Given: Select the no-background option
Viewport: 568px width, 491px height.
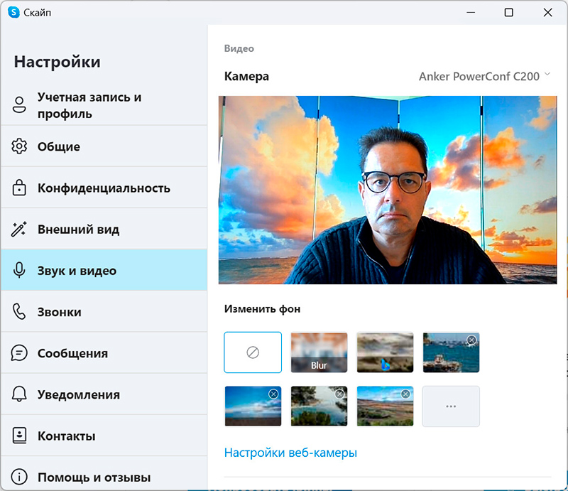Looking at the screenshot, I should click(253, 352).
